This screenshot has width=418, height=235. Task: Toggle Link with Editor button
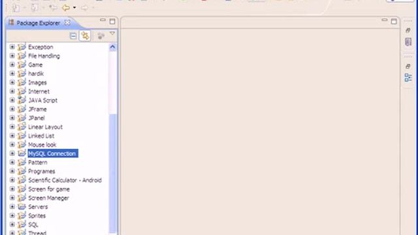[x=85, y=36]
